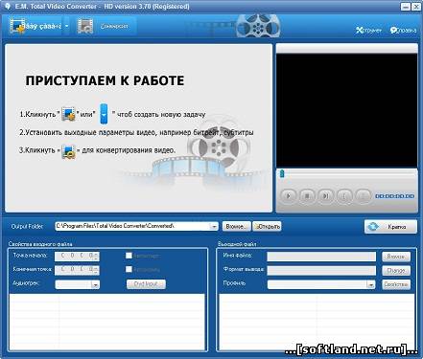
Task: Click the stop button in preview player
Action: [x=307, y=195]
